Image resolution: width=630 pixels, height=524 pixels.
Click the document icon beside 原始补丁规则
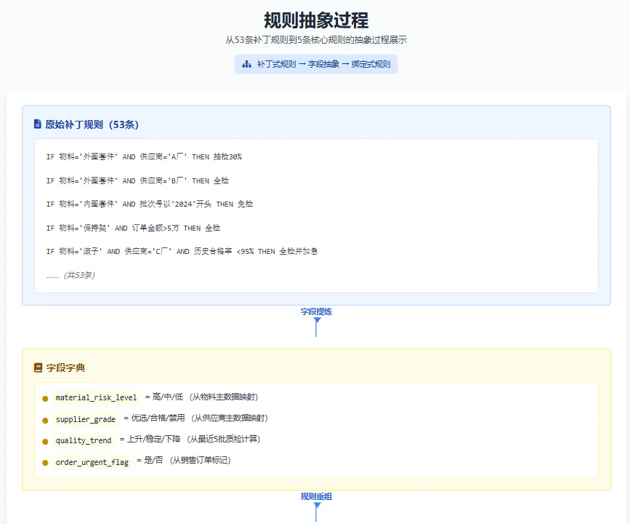pyautogui.click(x=37, y=124)
